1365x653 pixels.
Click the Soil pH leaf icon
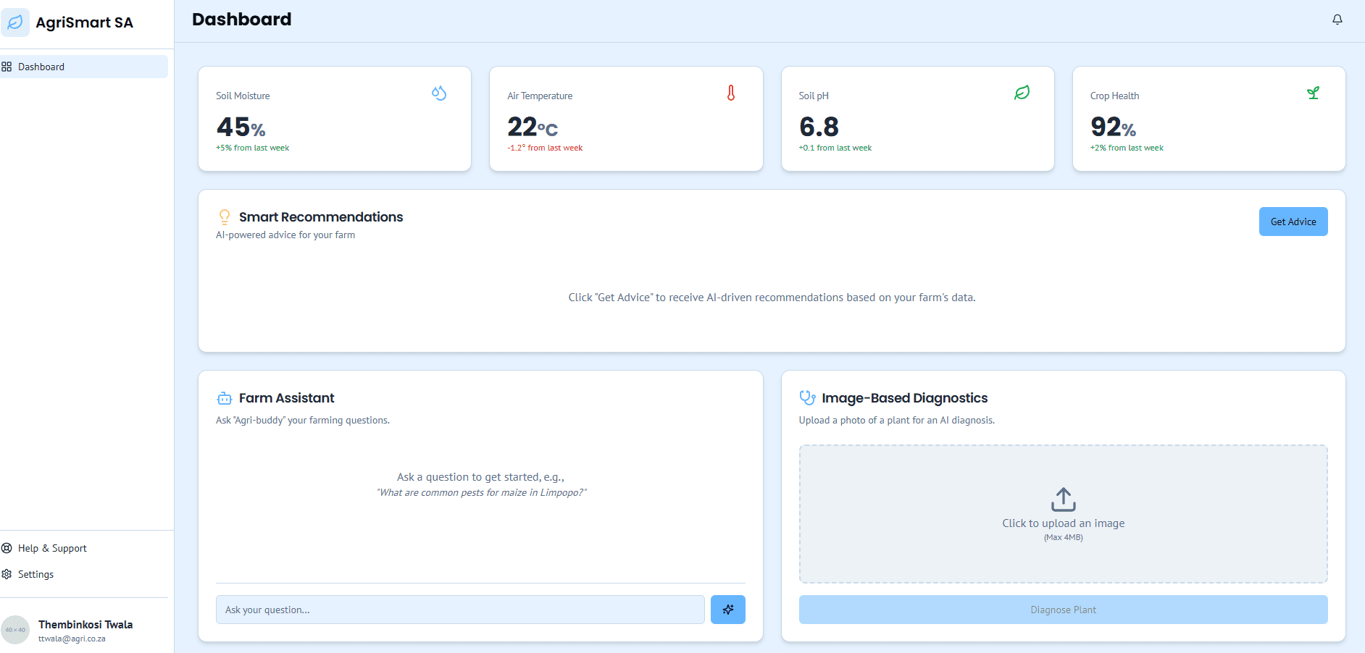[x=1022, y=93]
